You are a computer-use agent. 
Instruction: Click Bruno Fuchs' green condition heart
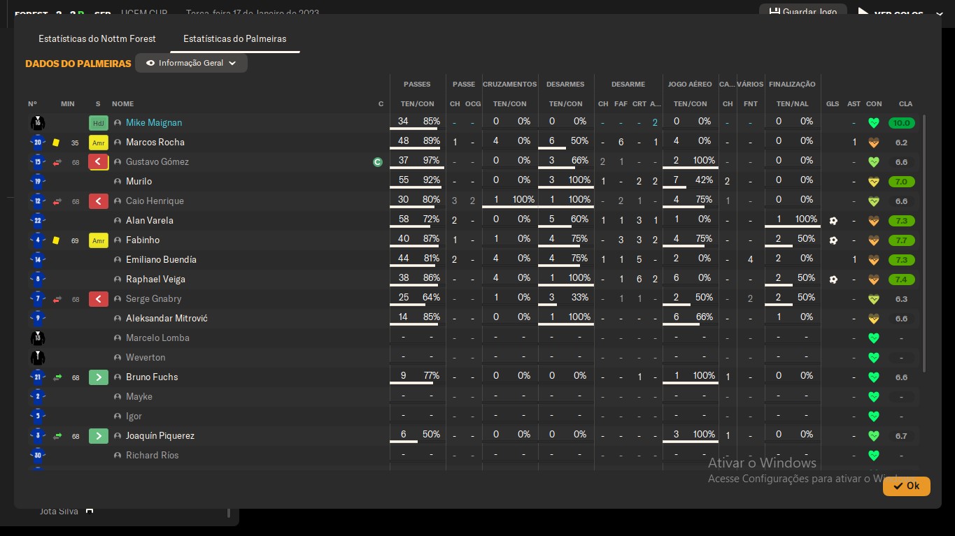click(873, 377)
